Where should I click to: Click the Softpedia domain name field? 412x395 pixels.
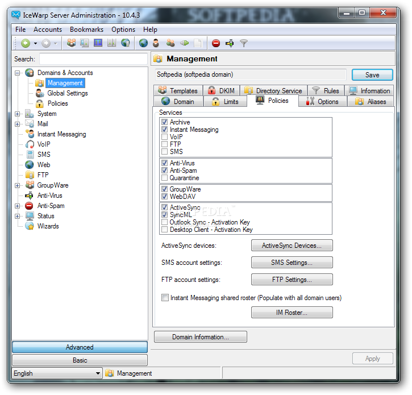pos(251,74)
